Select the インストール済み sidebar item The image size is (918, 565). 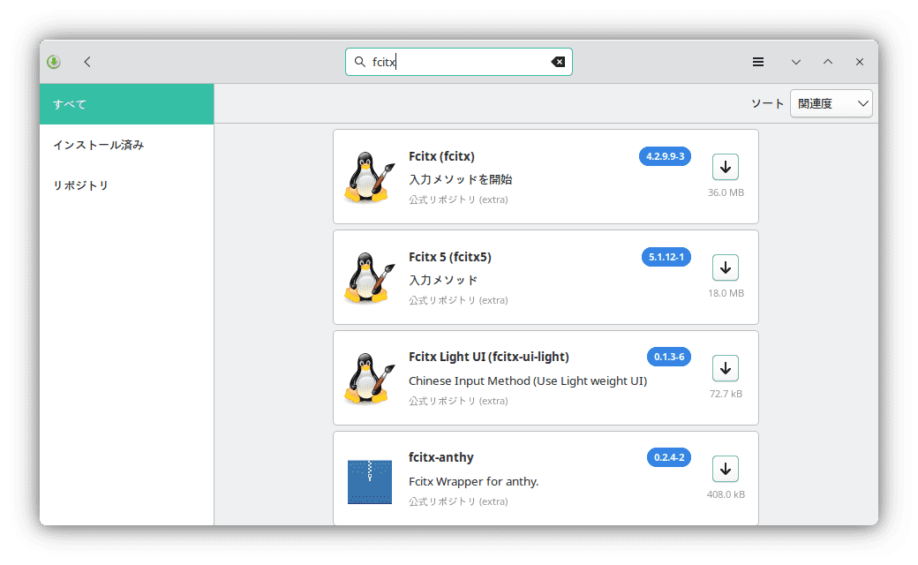[127, 145]
